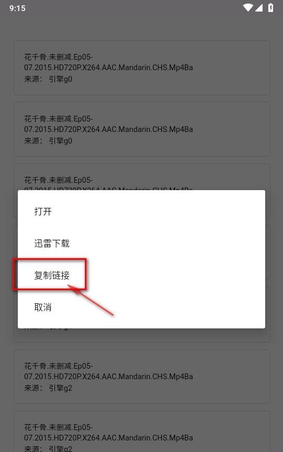The width and height of the screenshot is (283, 452).
Task: Tap third card's title peeking above dialog
Action: coord(58,180)
